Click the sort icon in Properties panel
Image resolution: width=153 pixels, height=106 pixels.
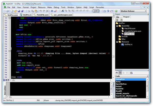(131, 73)
